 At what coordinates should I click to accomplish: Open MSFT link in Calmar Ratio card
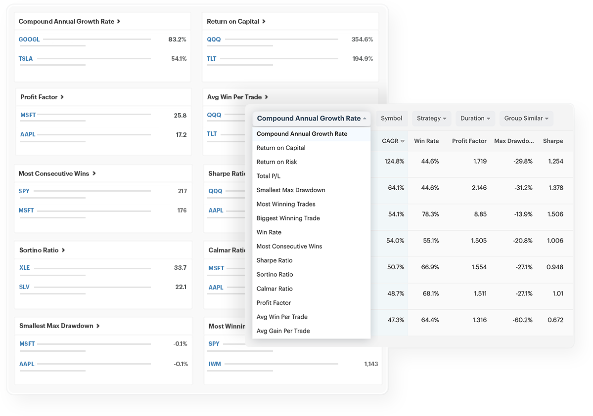click(x=216, y=268)
